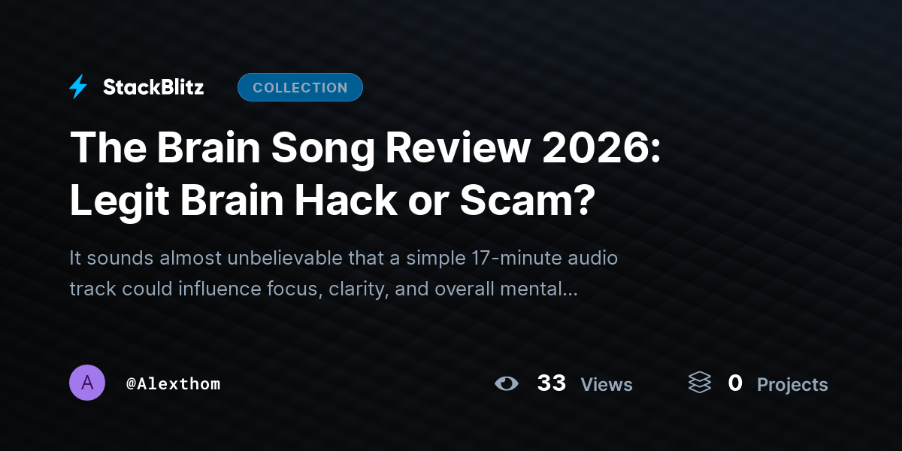Screen dimensions: 902x451
Task: Select the description line starting 'track could influence'
Action: click(x=323, y=289)
